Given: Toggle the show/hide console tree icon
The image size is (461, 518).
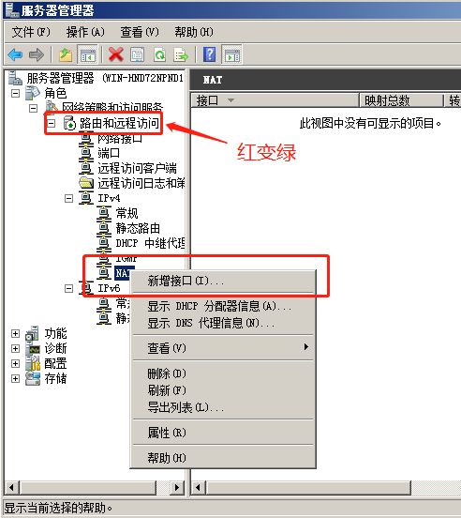Looking at the screenshot, I should pyautogui.click(x=88, y=54).
